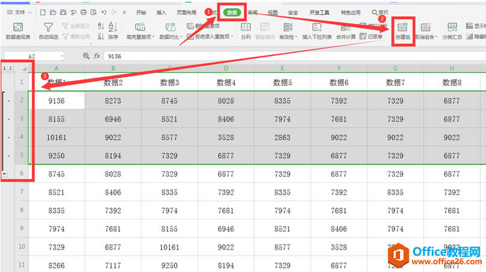Select the 数据 ribbon tab
The height and width of the screenshot is (272, 486).
coord(232,13)
